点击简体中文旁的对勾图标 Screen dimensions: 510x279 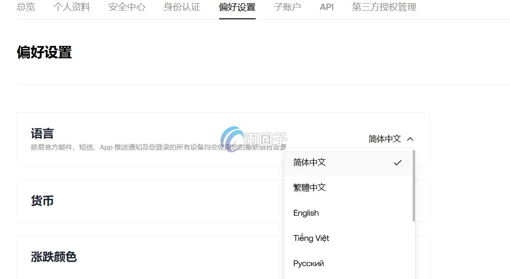(398, 162)
